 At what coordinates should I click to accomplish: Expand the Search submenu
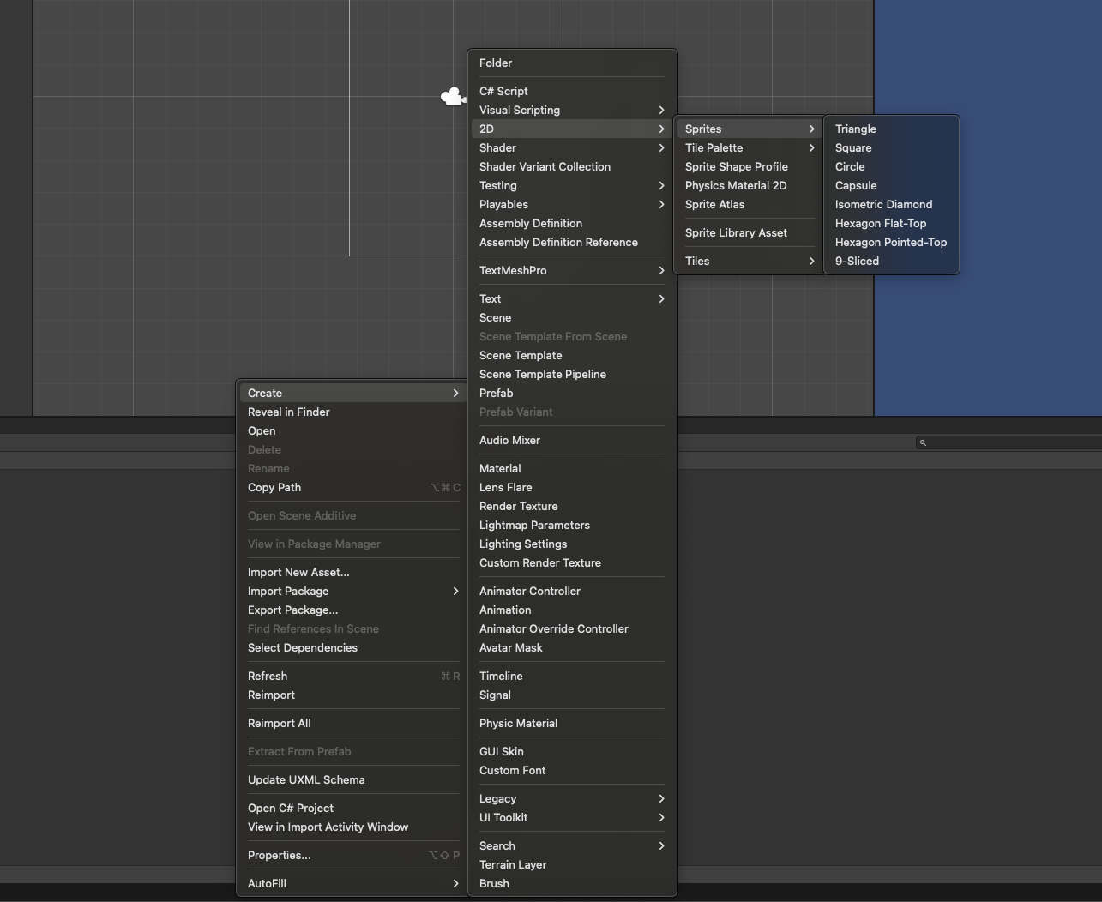click(x=572, y=845)
